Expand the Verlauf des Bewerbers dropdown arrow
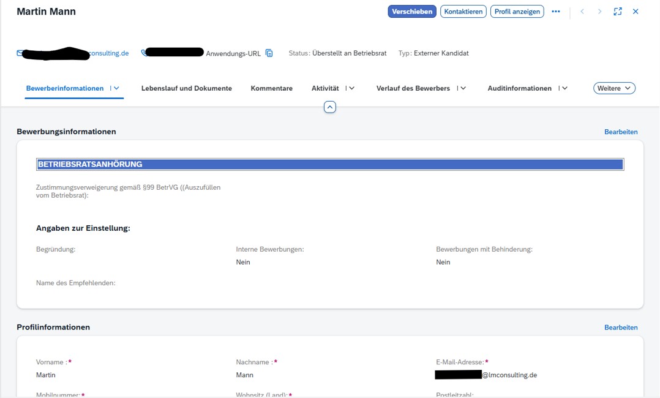 pos(463,88)
